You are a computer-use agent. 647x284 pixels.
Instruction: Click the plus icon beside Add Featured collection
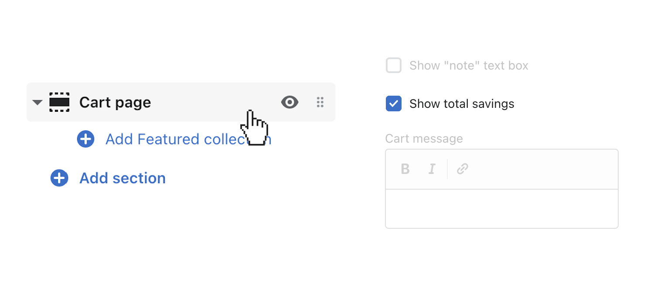85,139
